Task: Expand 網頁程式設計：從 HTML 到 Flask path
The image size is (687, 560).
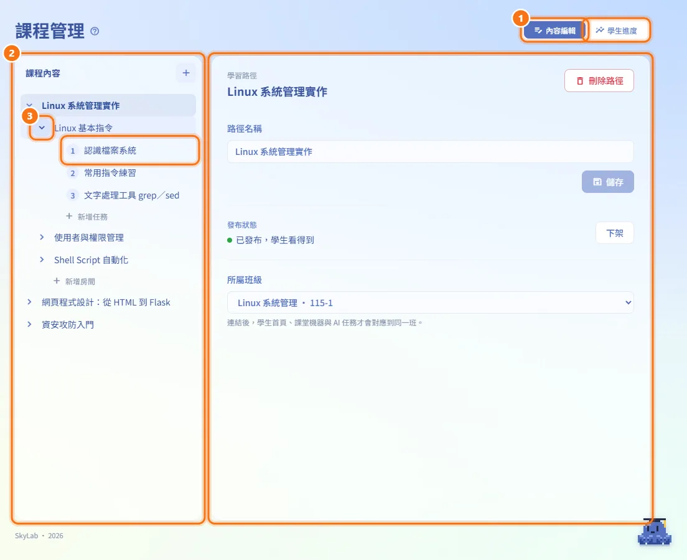Action: (29, 302)
